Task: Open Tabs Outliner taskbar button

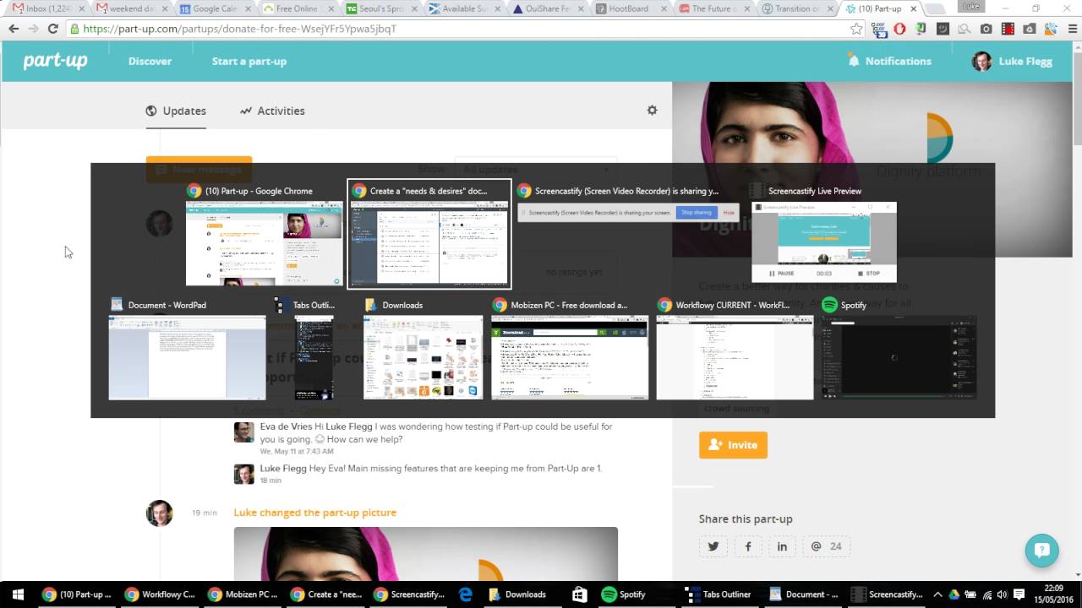Action: point(718,594)
